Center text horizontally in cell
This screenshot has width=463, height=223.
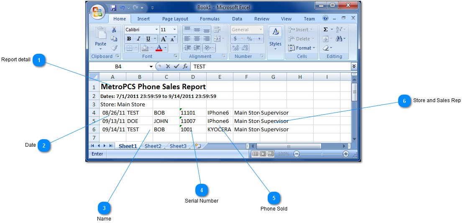pos(197,38)
